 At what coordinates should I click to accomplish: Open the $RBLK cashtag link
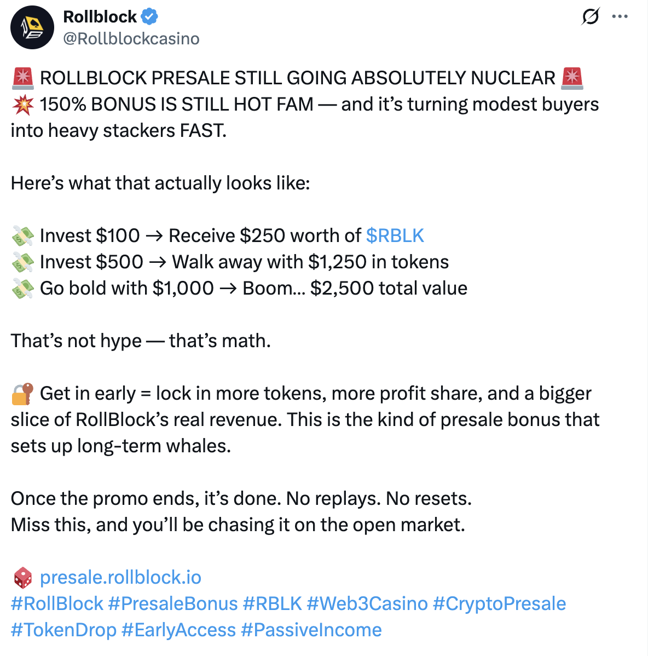(395, 235)
